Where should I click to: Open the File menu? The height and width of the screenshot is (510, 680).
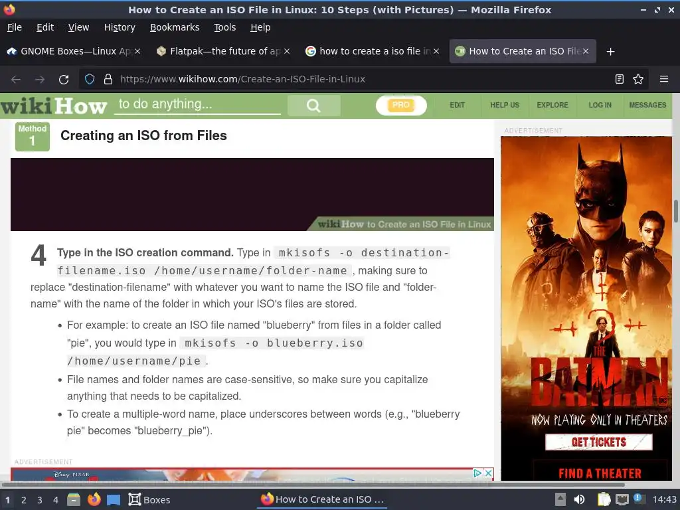pyautogui.click(x=15, y=27)
